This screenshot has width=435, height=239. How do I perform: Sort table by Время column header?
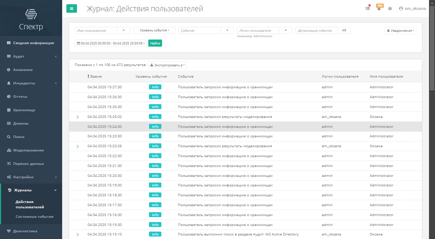click(95, 76)
